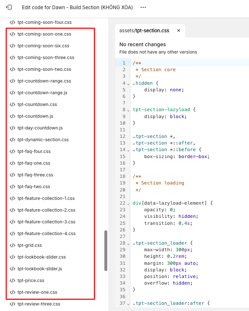Open file tpt-countdown.js
This screenshot has height=311, width=249.
[35, 116]
